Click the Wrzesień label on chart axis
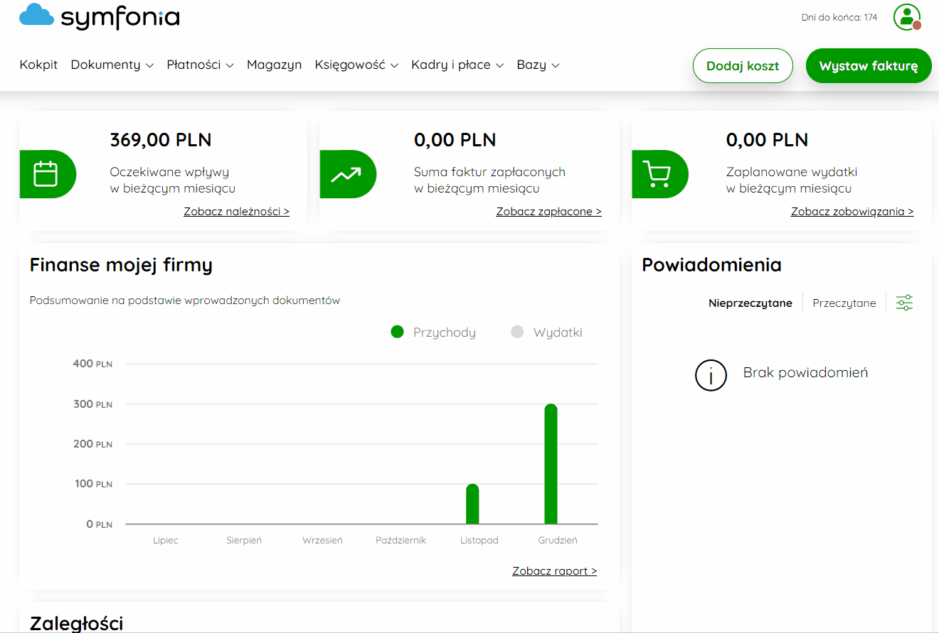The image size is (939, 633). coord(322,541)
